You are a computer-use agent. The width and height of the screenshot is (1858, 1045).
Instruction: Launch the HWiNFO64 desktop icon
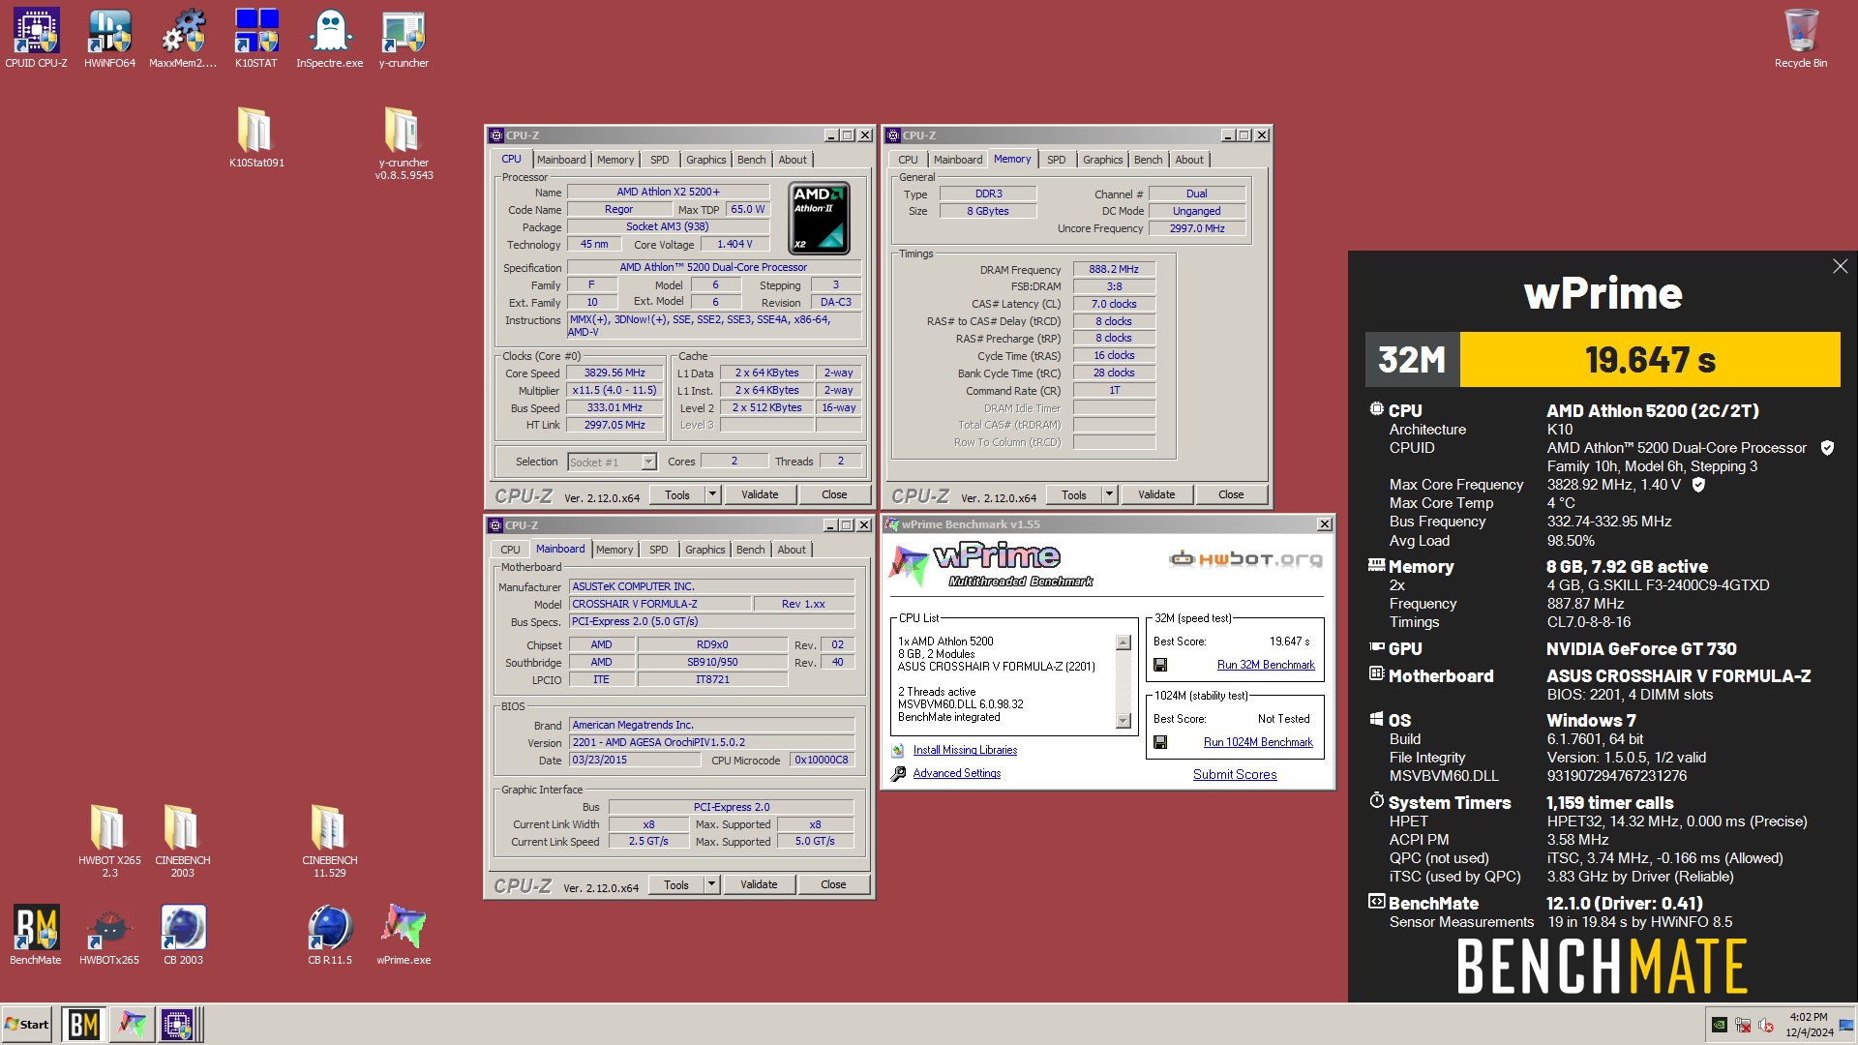point(109,39)
